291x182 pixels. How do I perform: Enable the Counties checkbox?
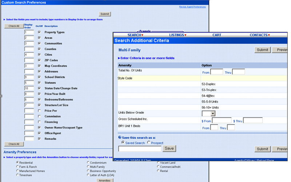click(39, 49)
